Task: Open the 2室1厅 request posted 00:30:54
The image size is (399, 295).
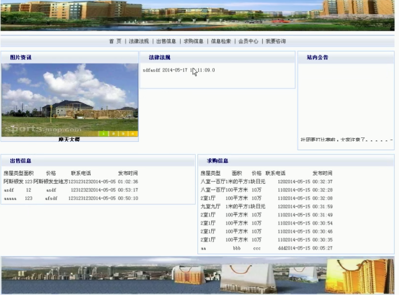Action: coord(266,223)
